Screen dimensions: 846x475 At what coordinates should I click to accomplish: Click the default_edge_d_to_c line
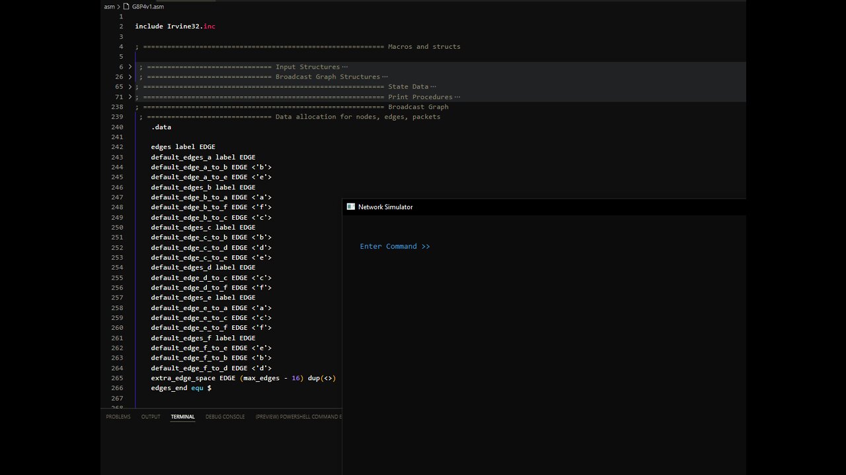[x=211, y=278]
